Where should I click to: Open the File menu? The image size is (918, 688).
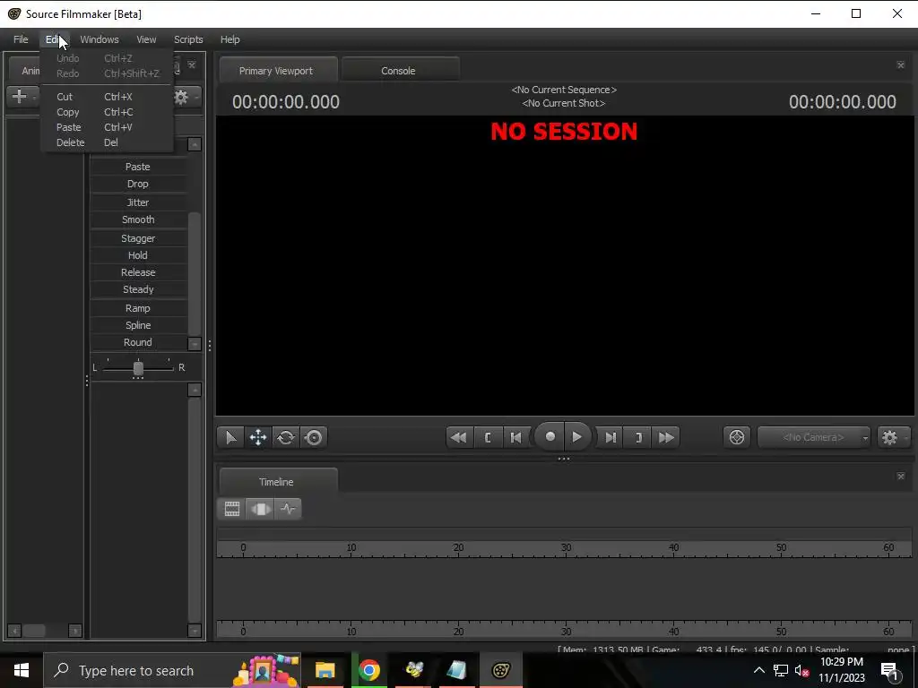pos(21,39)
